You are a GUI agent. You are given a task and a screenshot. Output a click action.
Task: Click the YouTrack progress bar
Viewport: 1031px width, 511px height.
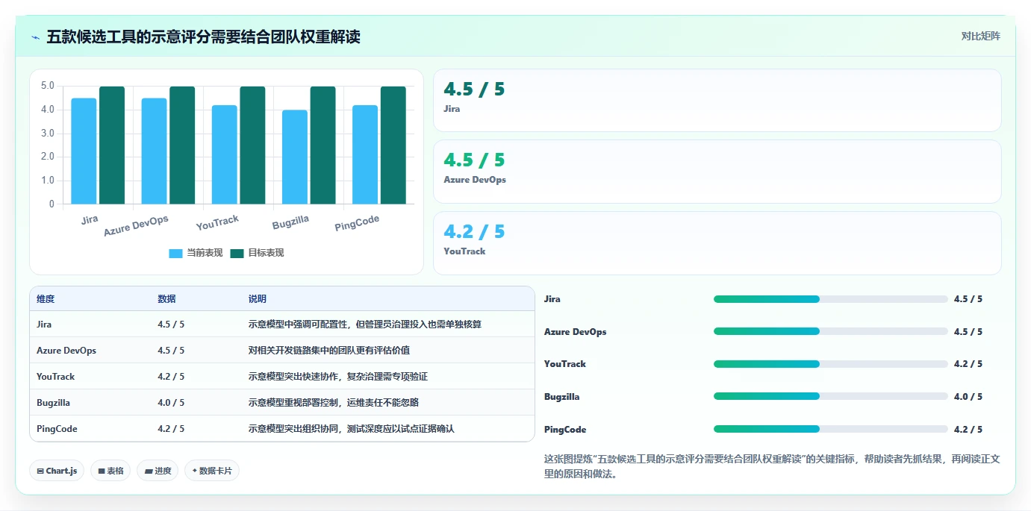(830, 364)
